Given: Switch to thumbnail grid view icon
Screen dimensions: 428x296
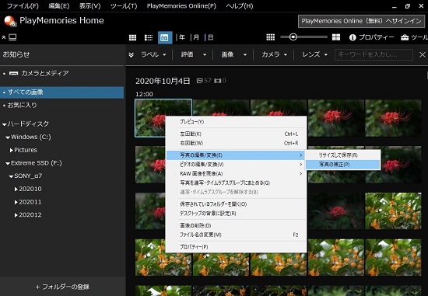Looking at the screenshot, I should click(132, 37).
